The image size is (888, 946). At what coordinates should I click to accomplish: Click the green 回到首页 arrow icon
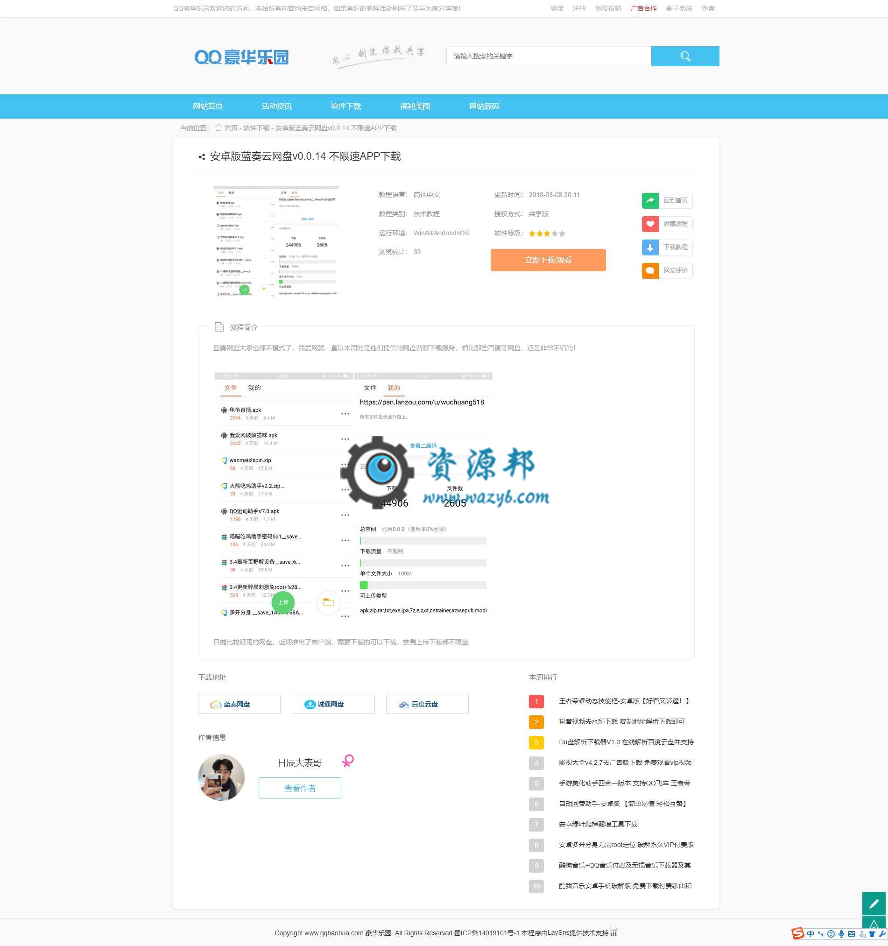[x=650, y=200]
